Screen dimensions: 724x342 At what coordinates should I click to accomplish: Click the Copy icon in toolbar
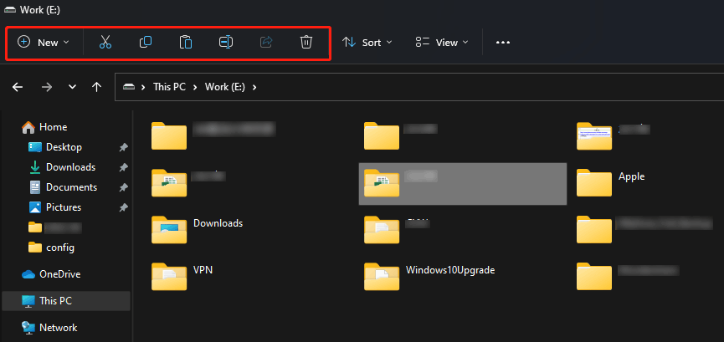pyautogui.click(x=146, y=43)
